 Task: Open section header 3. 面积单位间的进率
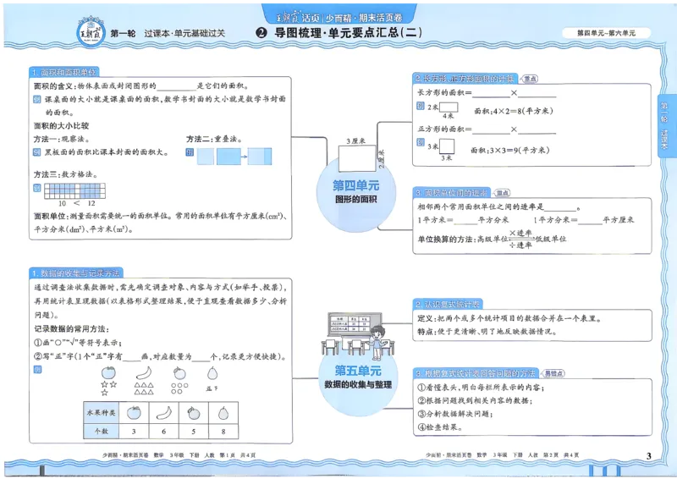pos(451,193)
